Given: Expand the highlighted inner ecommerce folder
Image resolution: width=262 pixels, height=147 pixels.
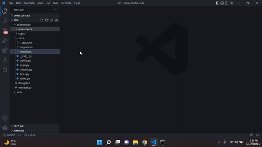Looking at the screenshot, I should point(35,29).
